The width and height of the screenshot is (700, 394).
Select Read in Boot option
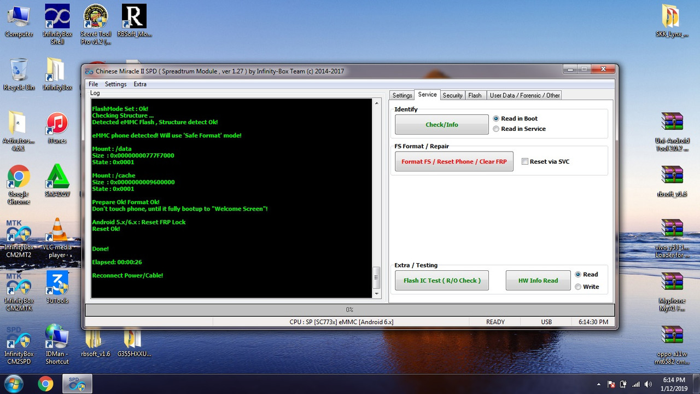(x=515, y=119)
